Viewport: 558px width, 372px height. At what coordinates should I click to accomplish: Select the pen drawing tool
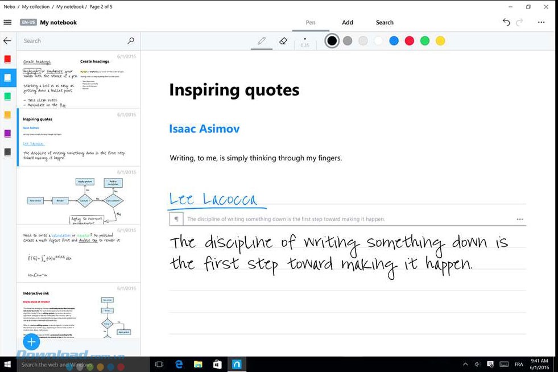coord(262,41)
